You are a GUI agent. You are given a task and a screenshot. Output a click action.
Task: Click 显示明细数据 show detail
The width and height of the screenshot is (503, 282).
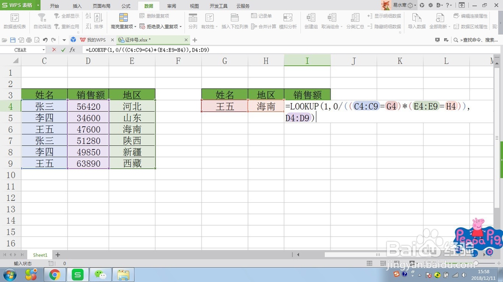click(384, 16)
